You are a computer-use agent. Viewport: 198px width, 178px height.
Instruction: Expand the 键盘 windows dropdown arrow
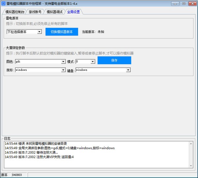tap(128, 70)
